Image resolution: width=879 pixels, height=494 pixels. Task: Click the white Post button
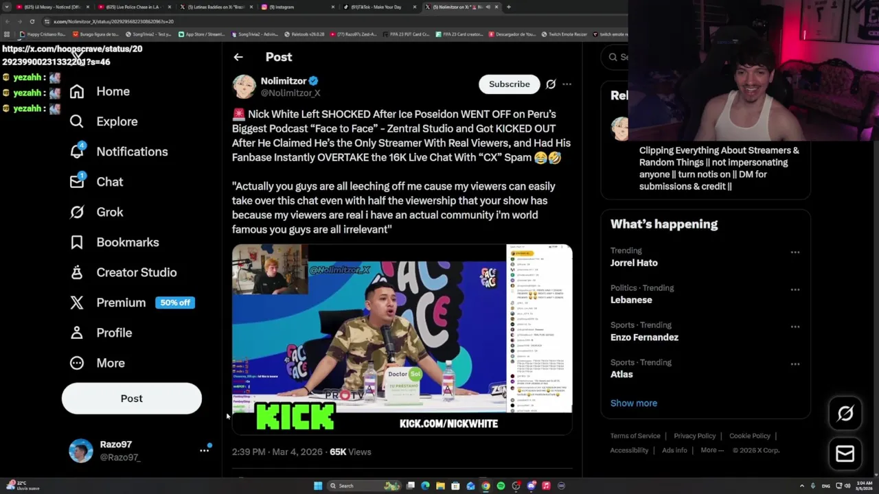pos(132,399)
